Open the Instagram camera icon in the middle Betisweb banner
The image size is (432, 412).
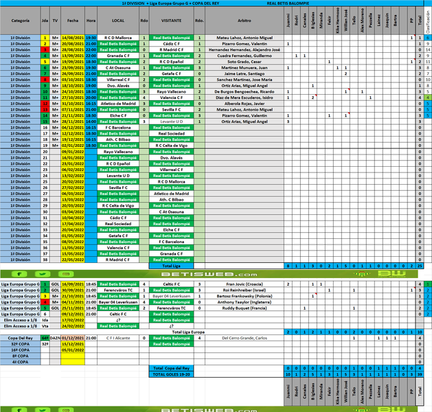coord(66,274)
